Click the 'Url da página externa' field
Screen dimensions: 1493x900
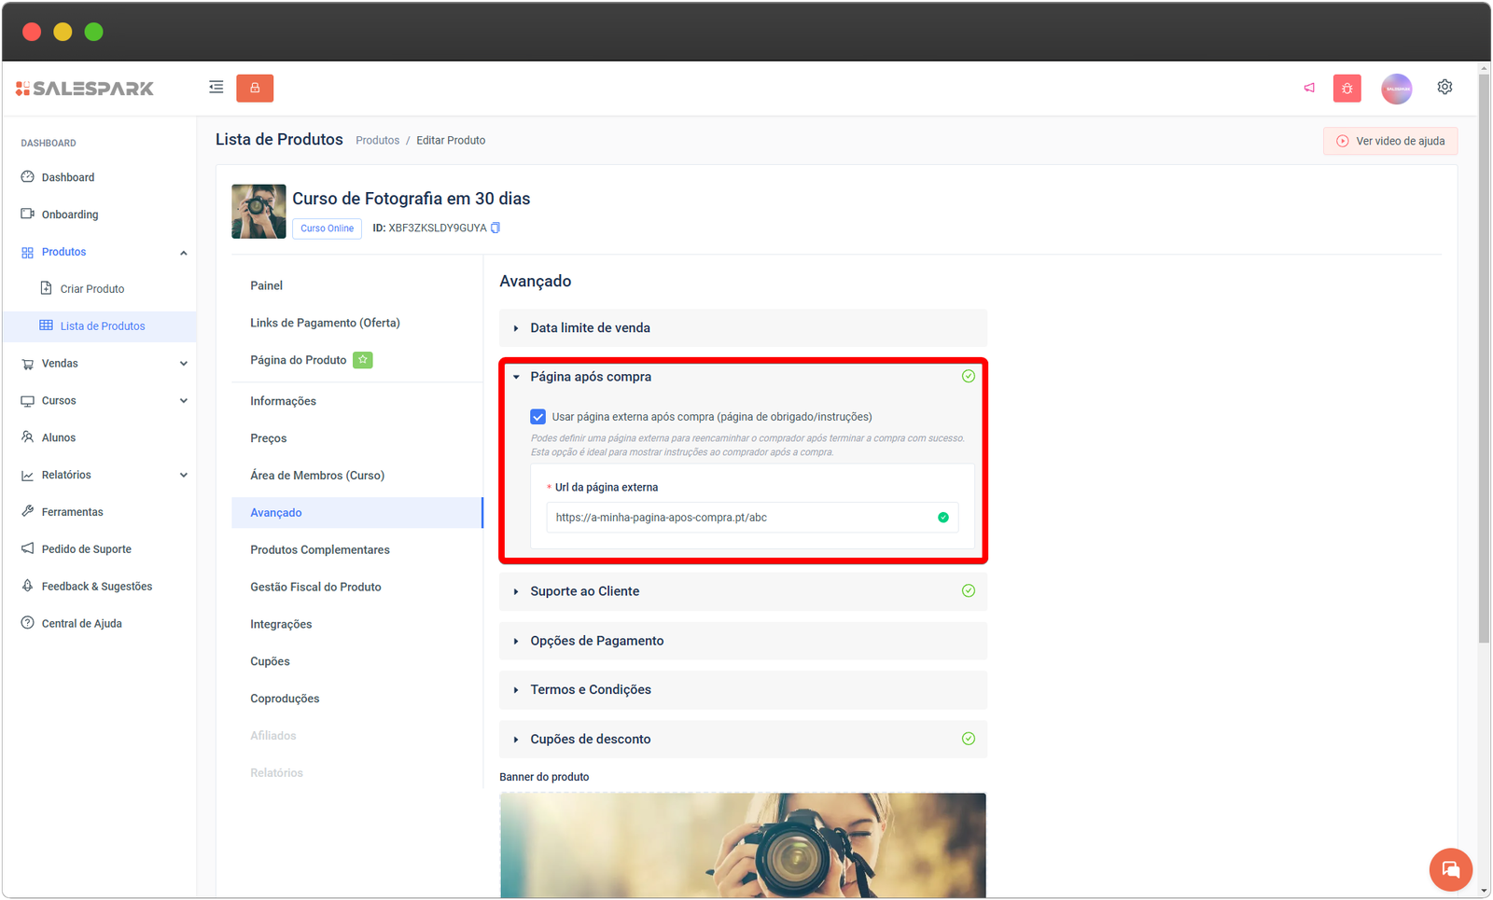tap(742, 518)
